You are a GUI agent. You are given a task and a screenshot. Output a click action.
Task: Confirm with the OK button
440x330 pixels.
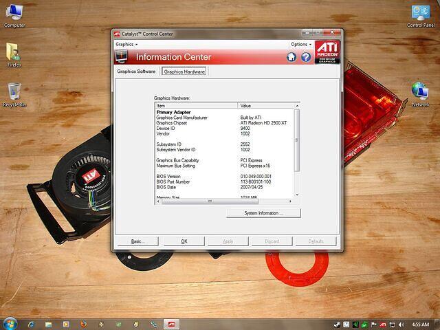point(184,241)
